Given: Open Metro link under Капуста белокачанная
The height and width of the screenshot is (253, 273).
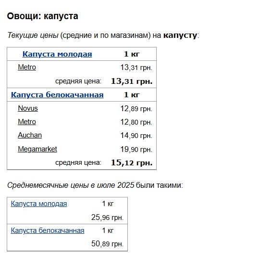Looking at the screenshot, I should coord(27,122).
